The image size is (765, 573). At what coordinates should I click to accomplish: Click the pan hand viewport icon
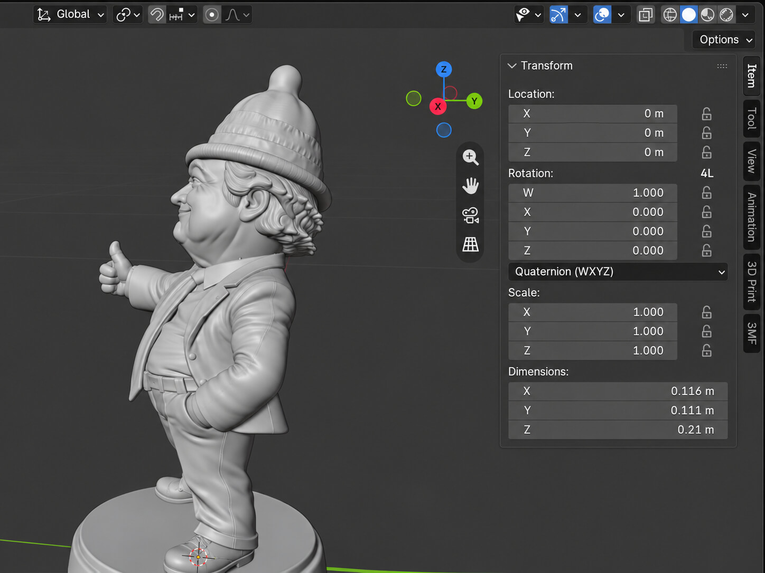[x=470, y=186]
